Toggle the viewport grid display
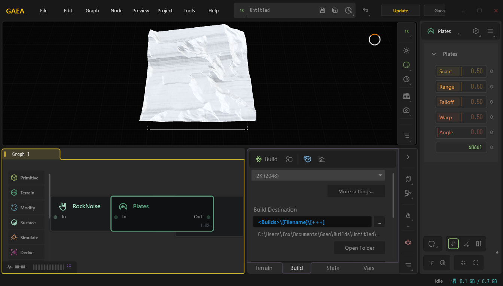Viewport: 503px width, 286px height. [x=406, y=96]
